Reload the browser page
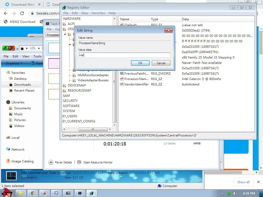This screenshot has height=197, width=263. 22,13
